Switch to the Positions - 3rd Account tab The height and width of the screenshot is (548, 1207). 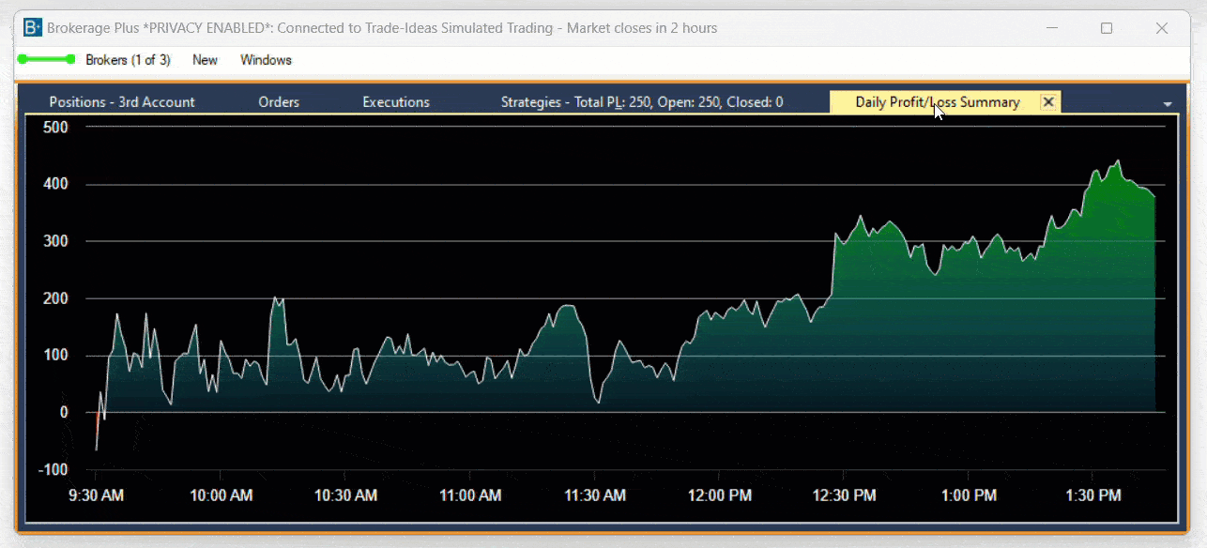tap(122, 102)
